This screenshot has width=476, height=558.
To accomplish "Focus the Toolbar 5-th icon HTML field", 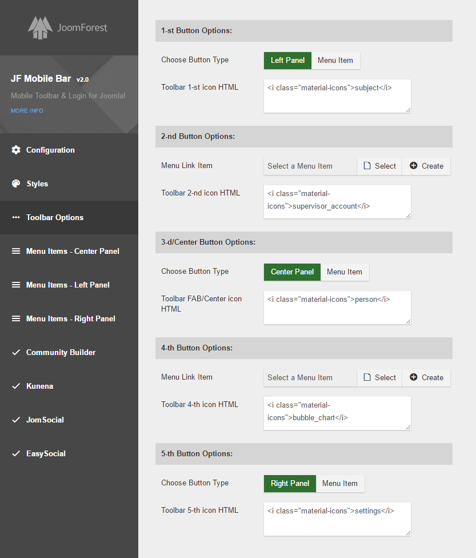I will pyautogui.click(x=337, y=519).
